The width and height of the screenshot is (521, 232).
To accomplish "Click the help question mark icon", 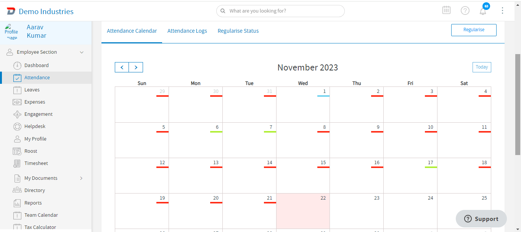I will pyautogui.click(x=465, y=11).
